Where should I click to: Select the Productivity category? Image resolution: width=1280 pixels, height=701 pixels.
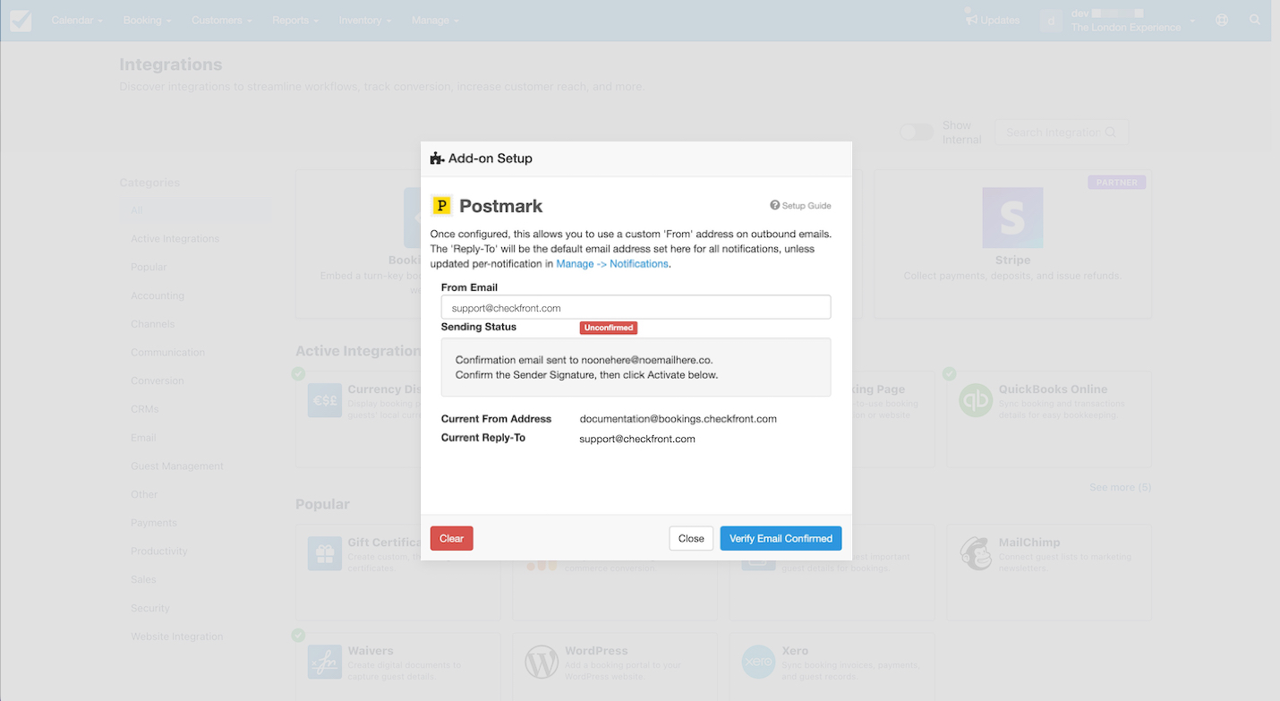tap(159, 551)
